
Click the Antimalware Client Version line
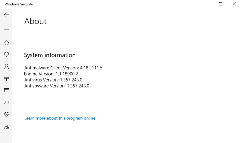coord(63,68)
